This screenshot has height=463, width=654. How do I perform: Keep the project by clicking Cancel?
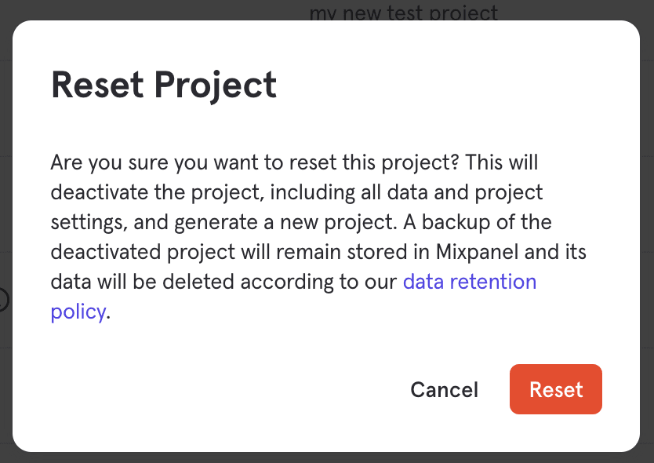(x=444, y=389)
